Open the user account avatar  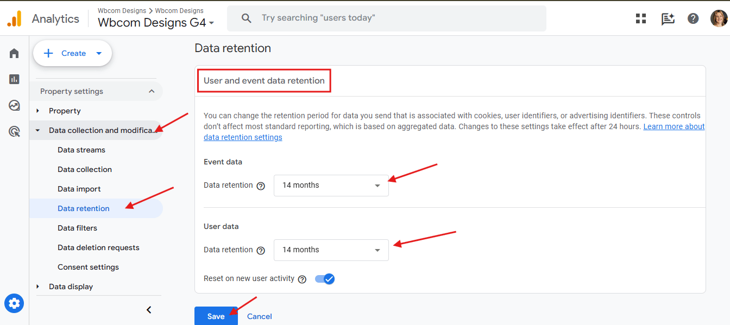point(719,18)
